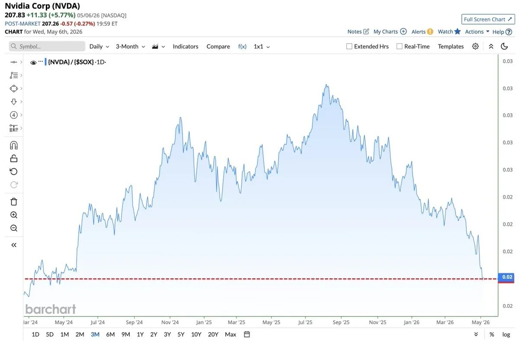Image resolution: width=519 pixels, height=341 pixels.
Task: Click the NVDA/SOX series color bar
Action: click(x=45, y=62)
